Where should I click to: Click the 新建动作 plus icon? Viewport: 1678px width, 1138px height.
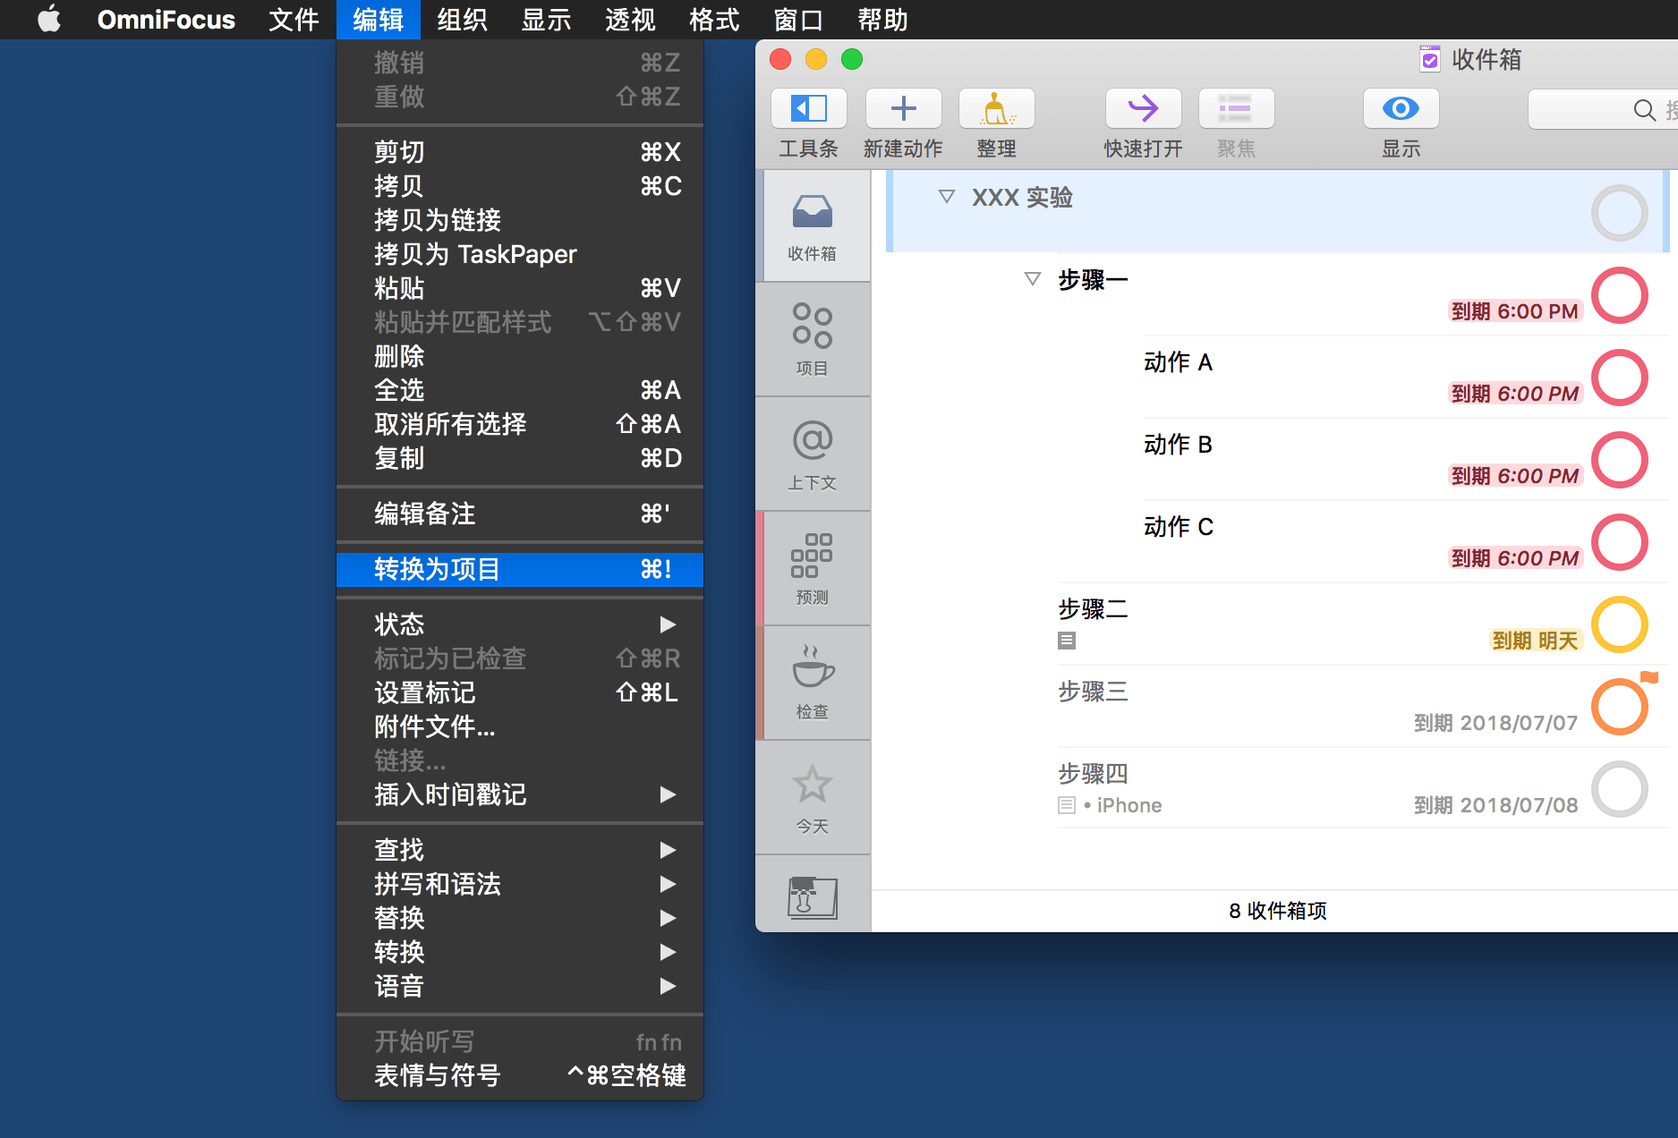pos(903,108)
